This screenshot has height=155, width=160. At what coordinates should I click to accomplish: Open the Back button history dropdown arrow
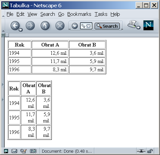coord(21,30)
